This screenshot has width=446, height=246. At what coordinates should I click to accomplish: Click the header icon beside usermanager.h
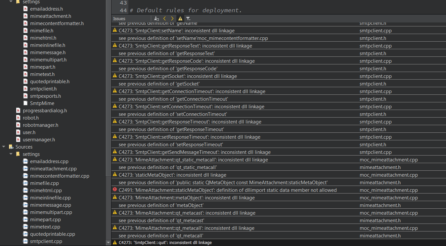[18, 140]
